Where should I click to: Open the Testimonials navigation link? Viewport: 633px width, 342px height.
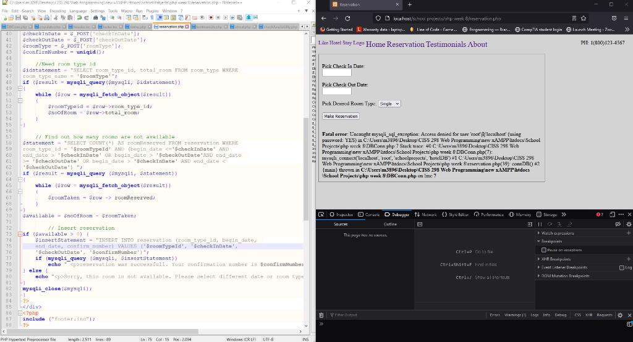[445, 44]
